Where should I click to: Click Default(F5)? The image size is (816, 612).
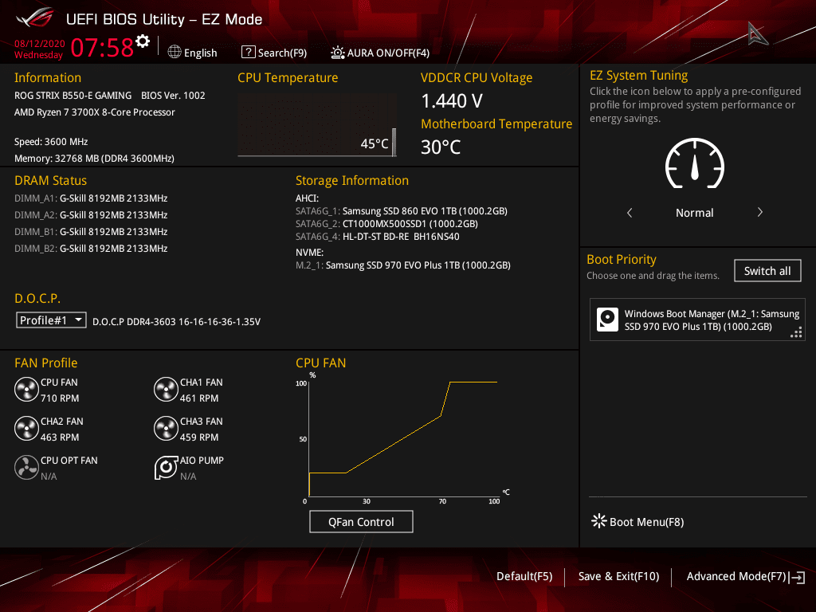point(524,576)
